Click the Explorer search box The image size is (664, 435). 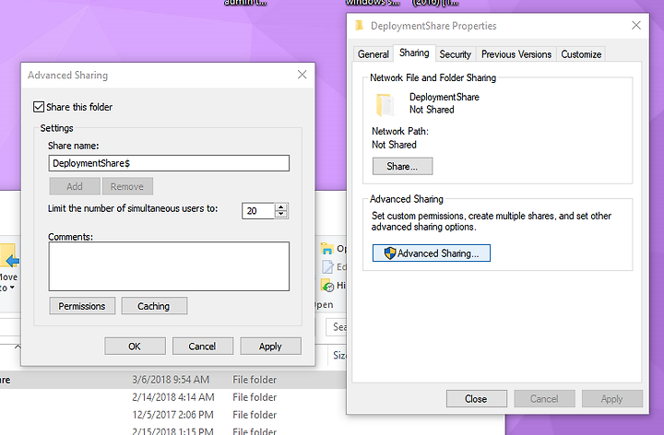[x=337, y=327]
